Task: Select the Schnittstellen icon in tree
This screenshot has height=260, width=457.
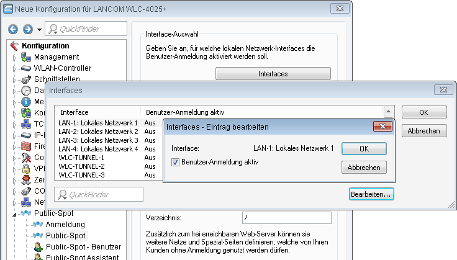Action: tap(25, 79)
